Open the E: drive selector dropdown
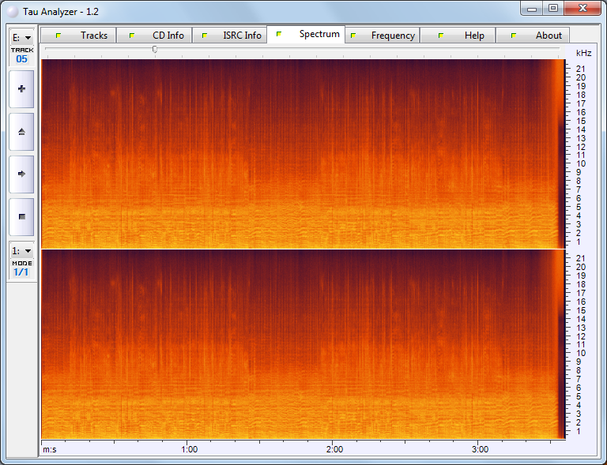This screenshot has height=465, width=607. pos(21,37)
